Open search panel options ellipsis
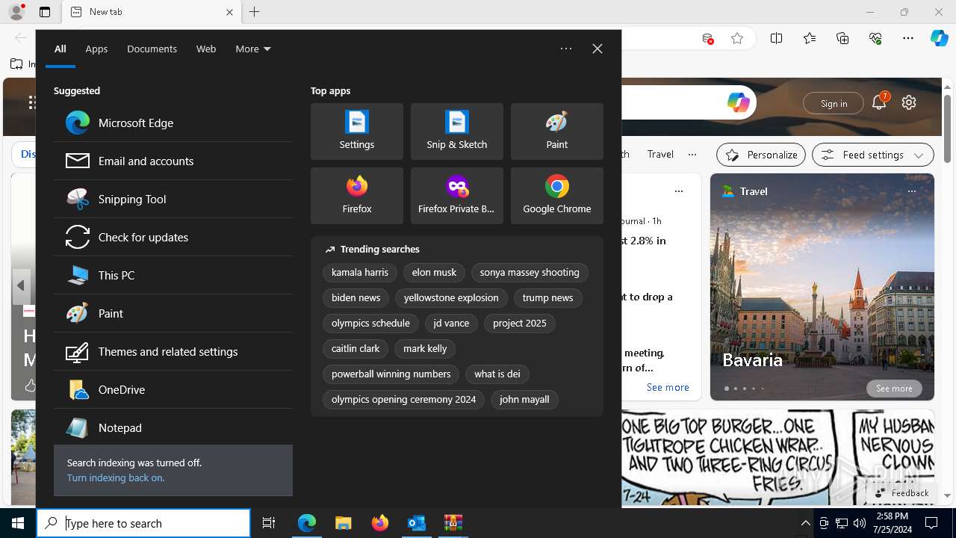The image size is (956, 538). 566,49
